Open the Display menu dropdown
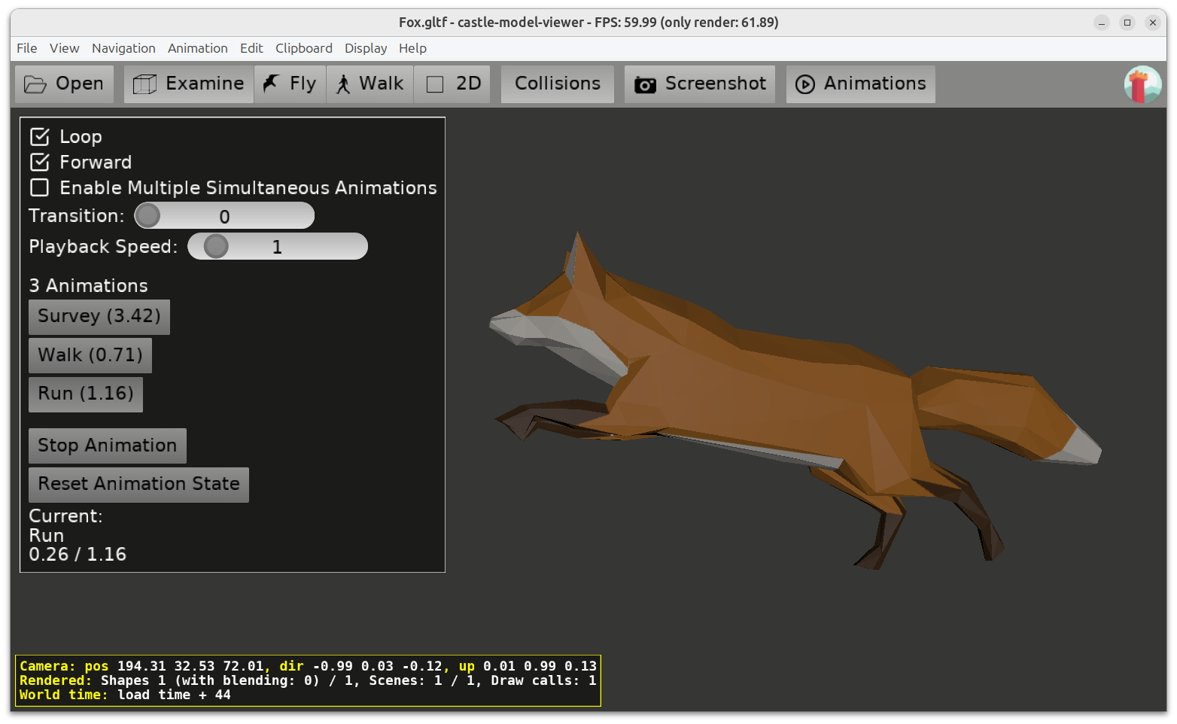This screenshot has height=724, width=1177. (366, 48)
